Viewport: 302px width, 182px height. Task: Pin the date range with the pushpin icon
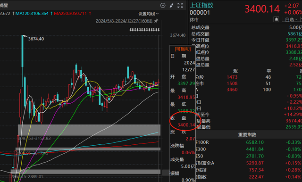pos(156,21)
